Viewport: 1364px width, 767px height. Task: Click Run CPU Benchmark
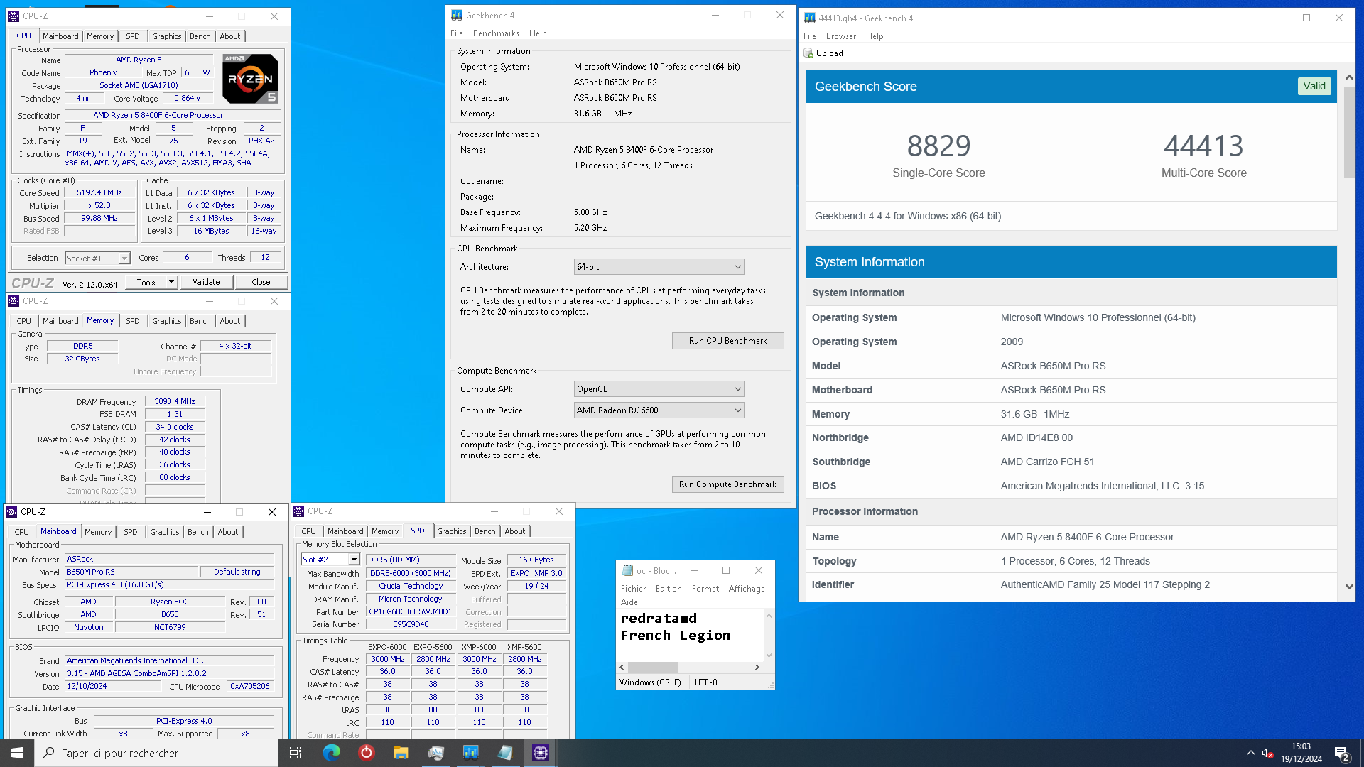(727, 341)
